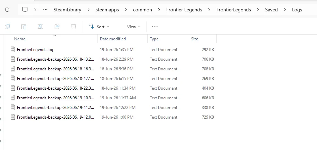Open the Sort dropdown
The image size is (317, 150).
99,27
